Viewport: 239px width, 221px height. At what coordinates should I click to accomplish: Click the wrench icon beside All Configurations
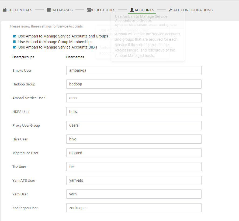coord(171,10)
